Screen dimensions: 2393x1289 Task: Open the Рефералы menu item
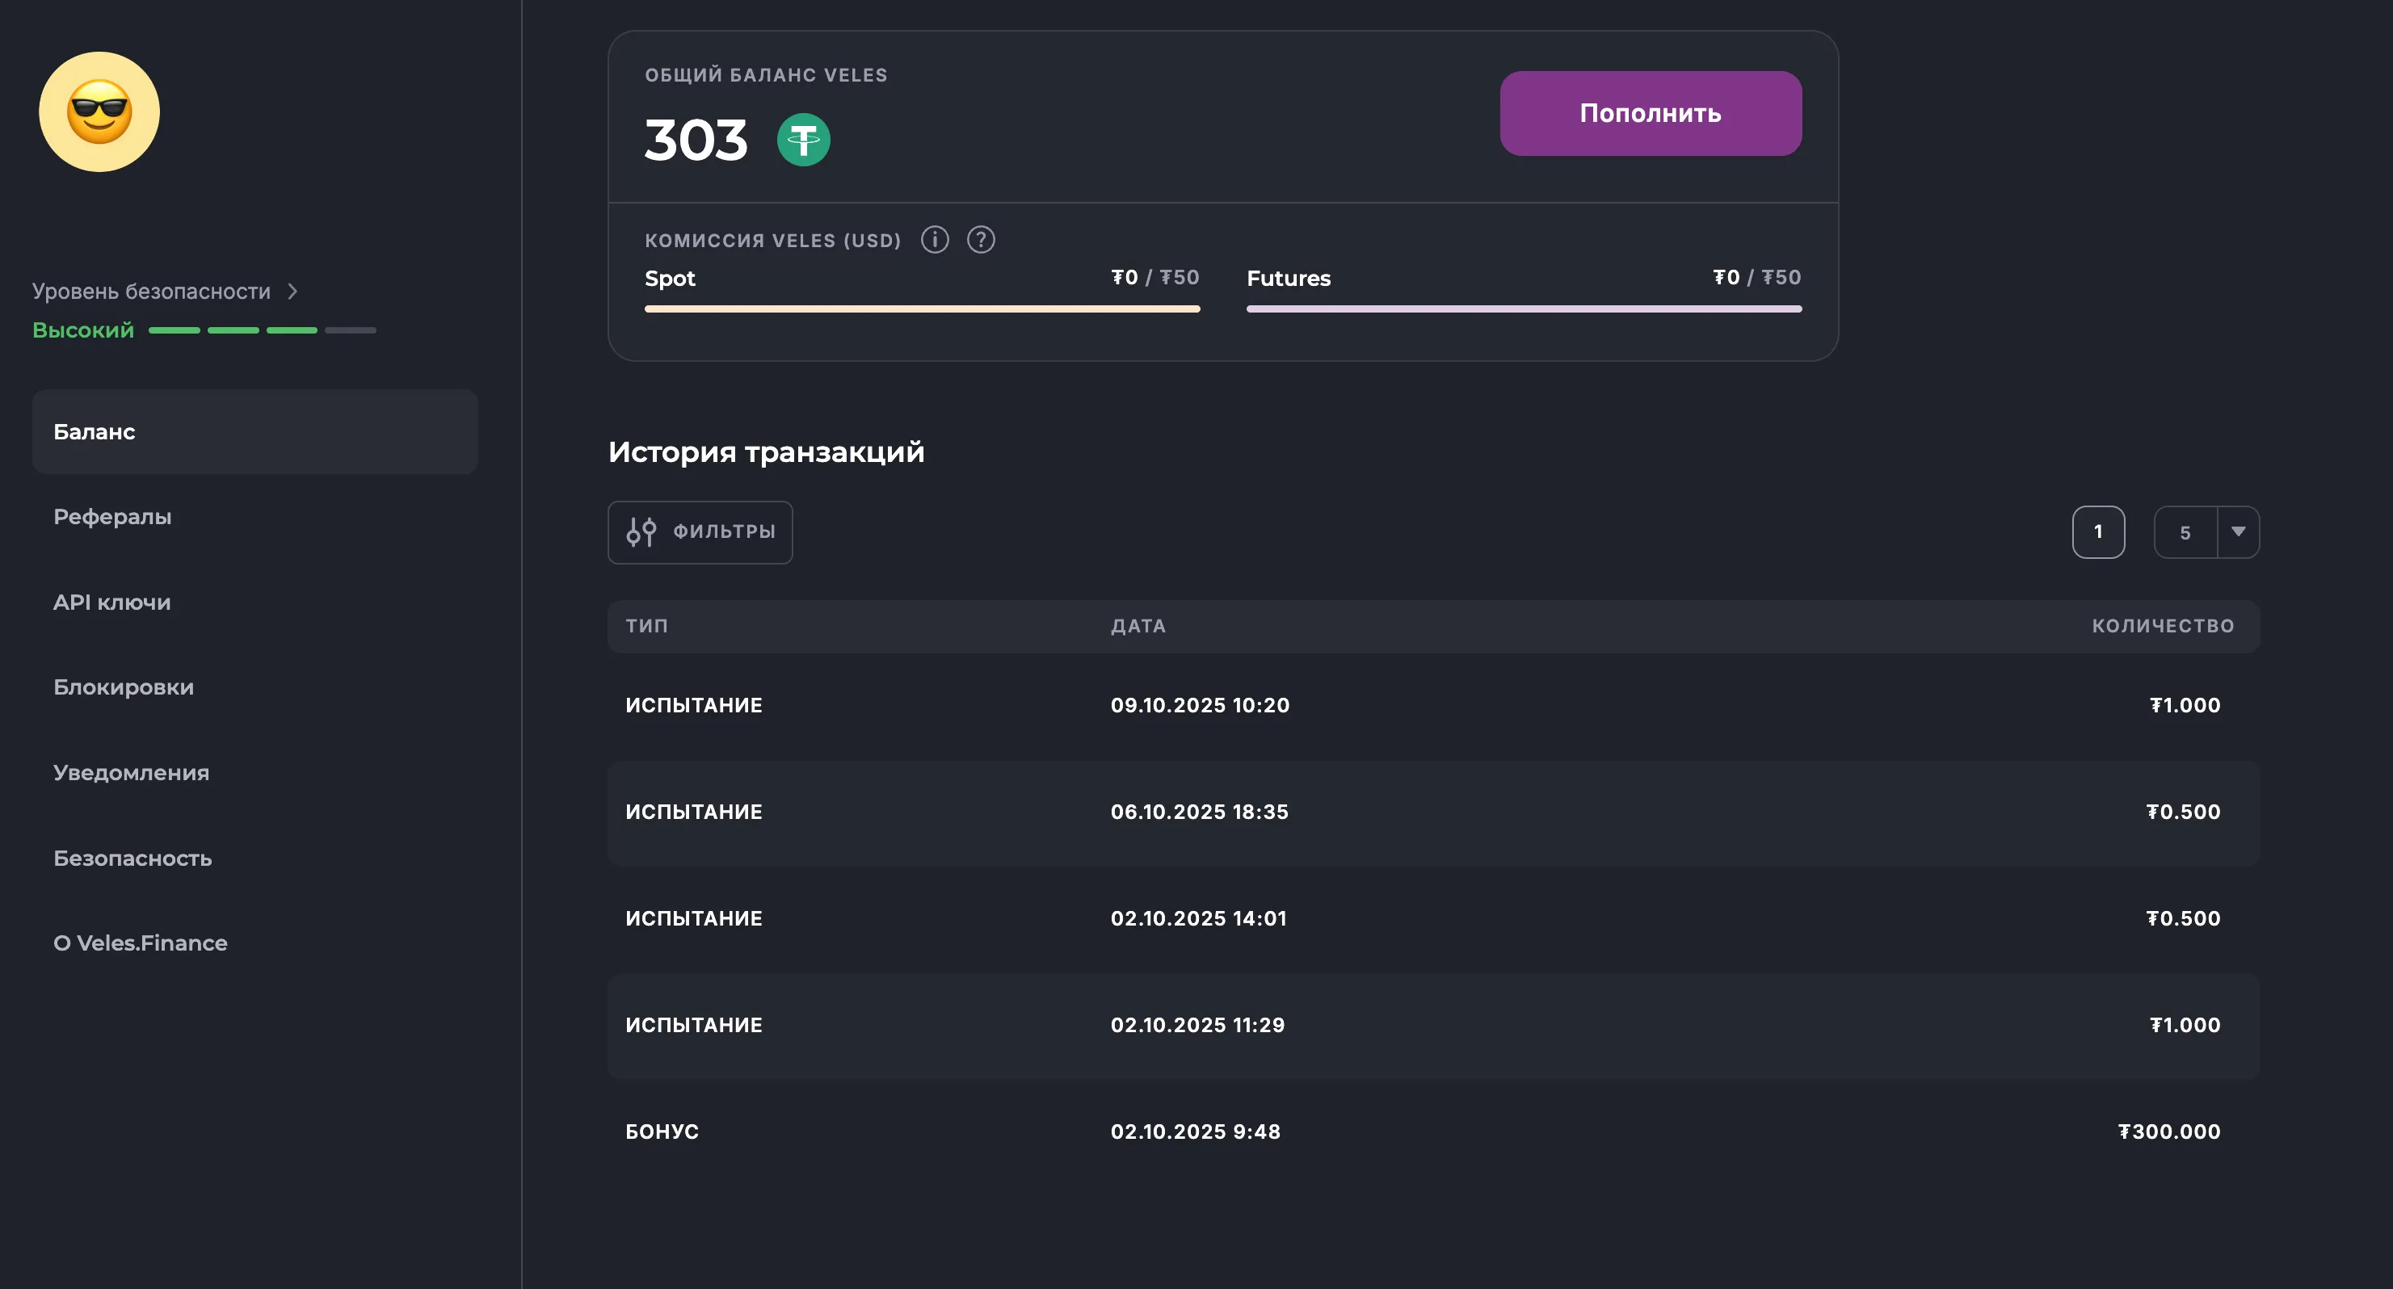click(112, 516)
